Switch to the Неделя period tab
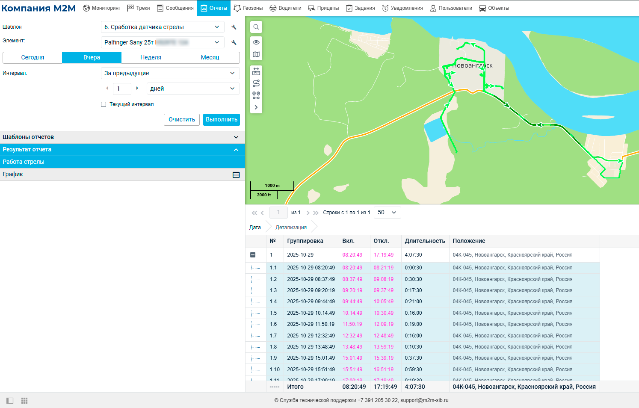 [151, 57]
